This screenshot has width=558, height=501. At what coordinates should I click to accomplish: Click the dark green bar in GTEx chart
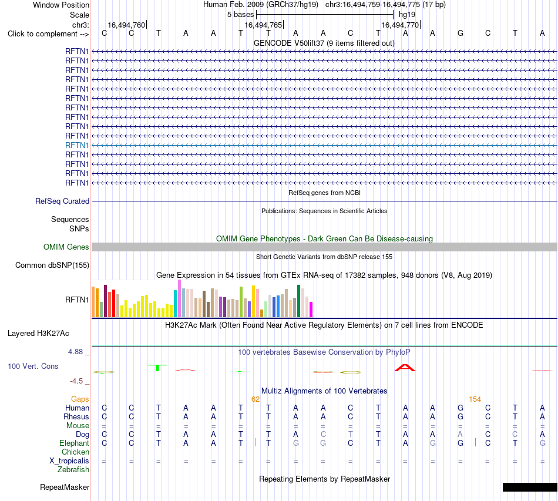tap(298, 301)
